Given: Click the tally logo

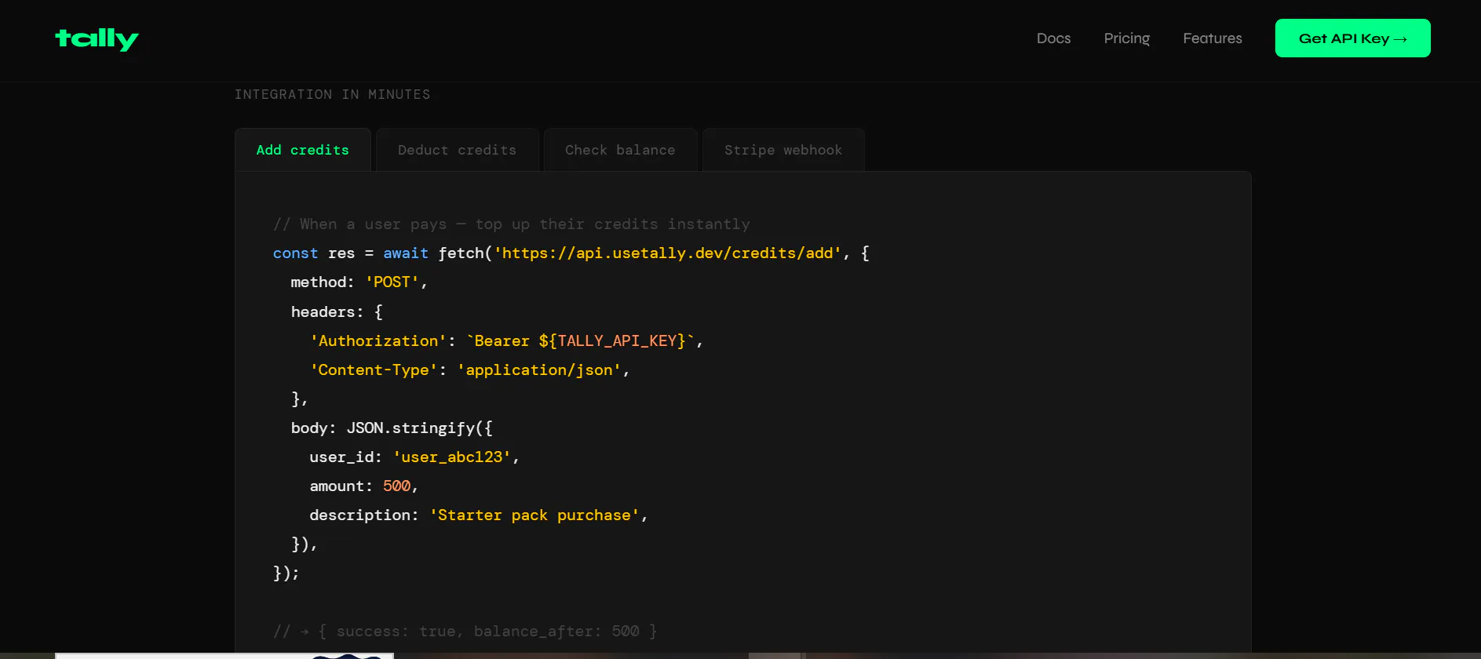Looking at the screenshot, I should [97, 38].
